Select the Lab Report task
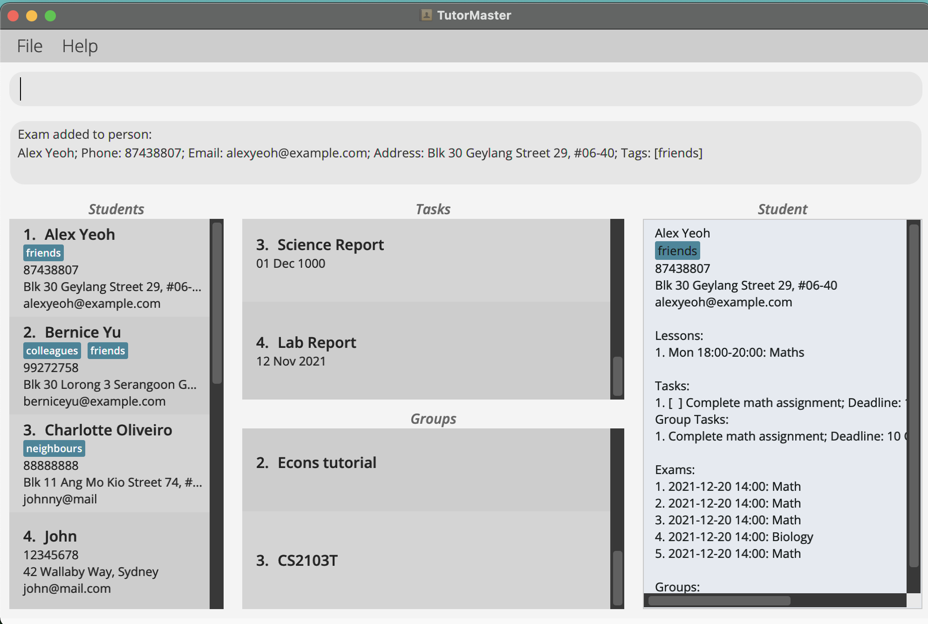 [x=426, y=351]
